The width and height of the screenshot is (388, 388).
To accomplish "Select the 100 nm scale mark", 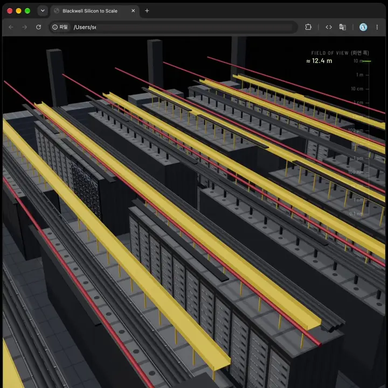I will pos(356,172).
